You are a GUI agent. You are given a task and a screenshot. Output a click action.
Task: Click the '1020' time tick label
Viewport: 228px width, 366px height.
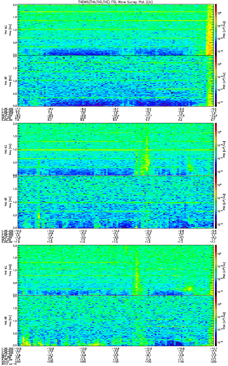click(50, 361)
